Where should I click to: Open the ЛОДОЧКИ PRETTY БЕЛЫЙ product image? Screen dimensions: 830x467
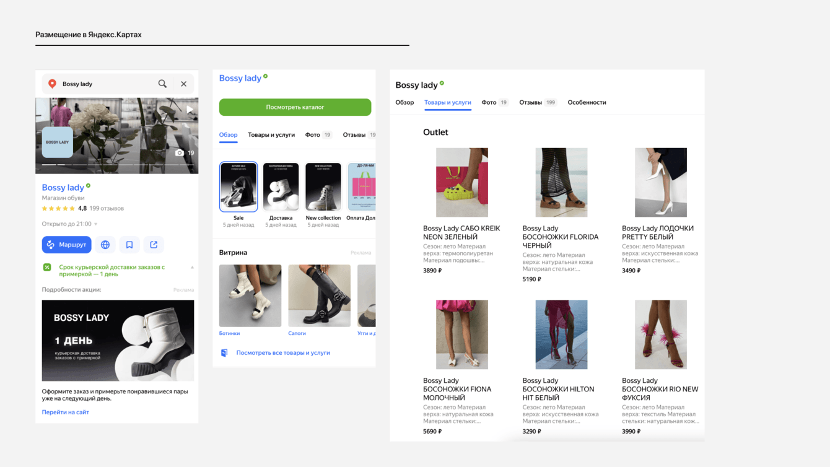pyautogui.click(x=661, y=182)
